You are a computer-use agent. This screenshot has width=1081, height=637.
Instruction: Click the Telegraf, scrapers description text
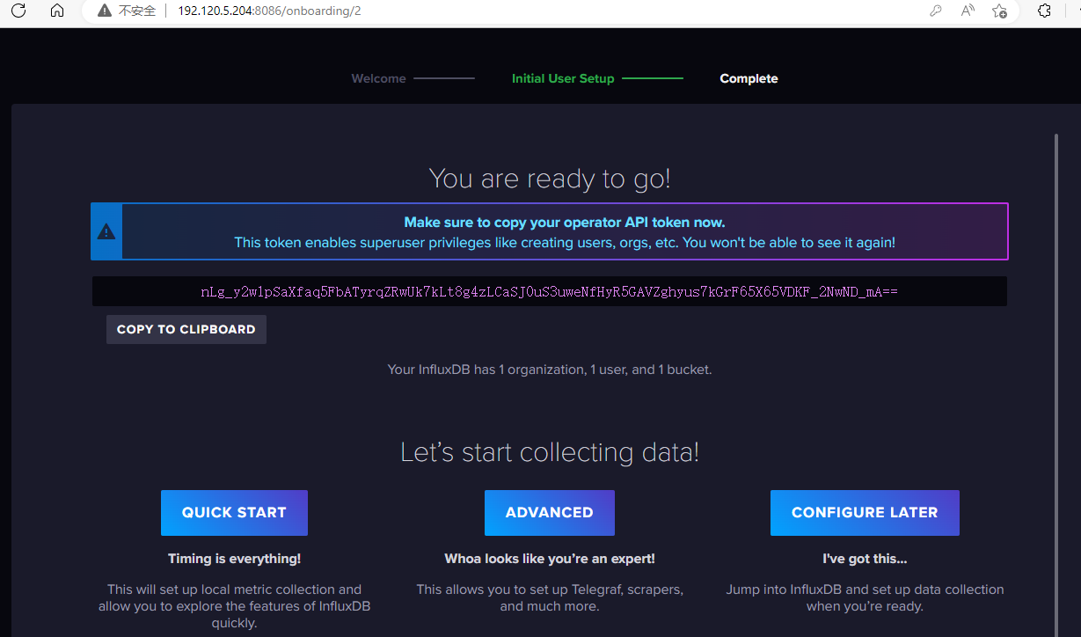point(550,598)
